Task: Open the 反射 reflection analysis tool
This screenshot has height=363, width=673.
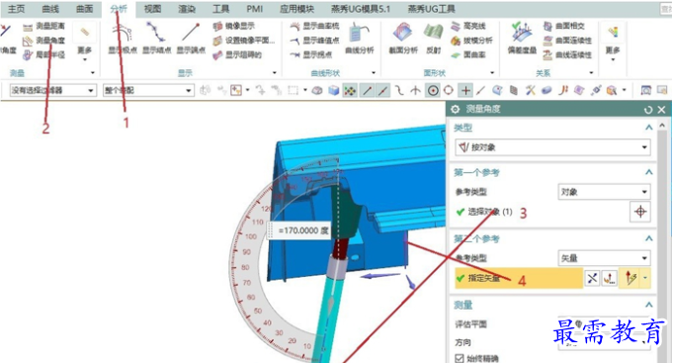Action: click(x=434, y=39)
